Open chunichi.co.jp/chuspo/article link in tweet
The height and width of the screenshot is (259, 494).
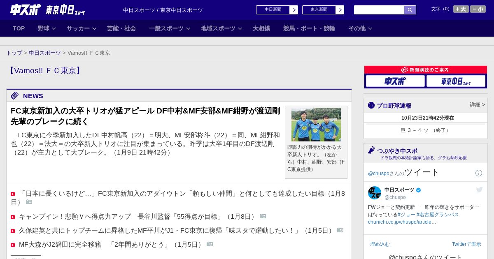pos(402,222)
